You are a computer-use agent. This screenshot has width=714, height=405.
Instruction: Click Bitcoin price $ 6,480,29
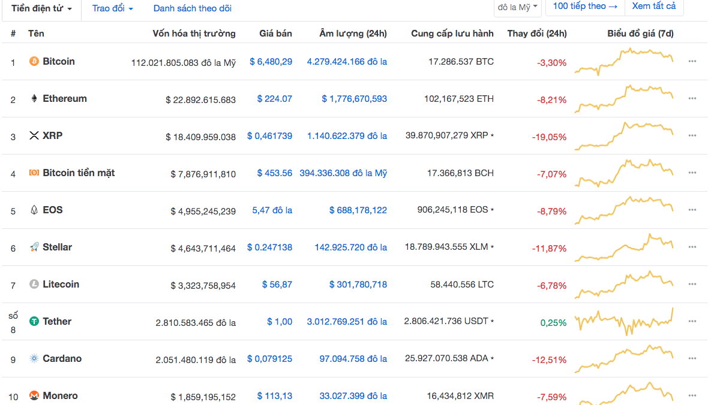pyautogui.click(x=271, y=62)
